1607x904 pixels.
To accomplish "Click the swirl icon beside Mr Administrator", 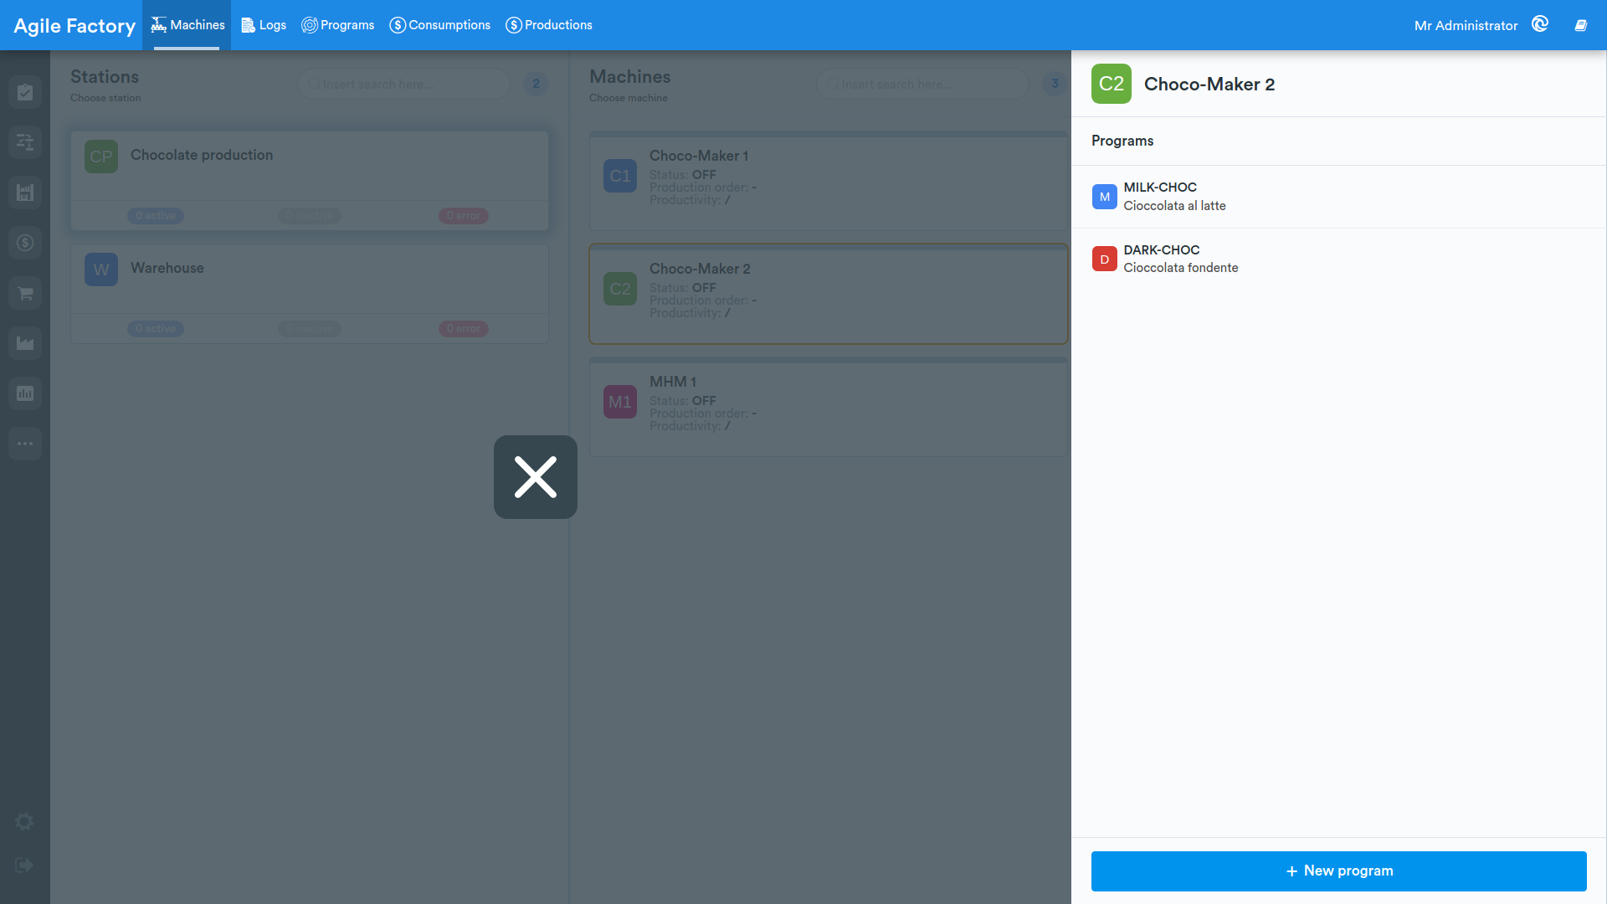I will pyautogui.click(x=1540, y=24).
